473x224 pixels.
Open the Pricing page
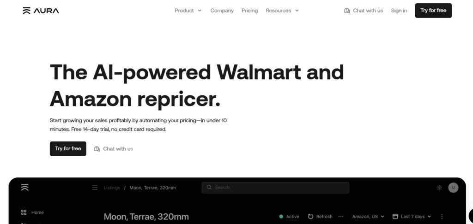point(250,11)
